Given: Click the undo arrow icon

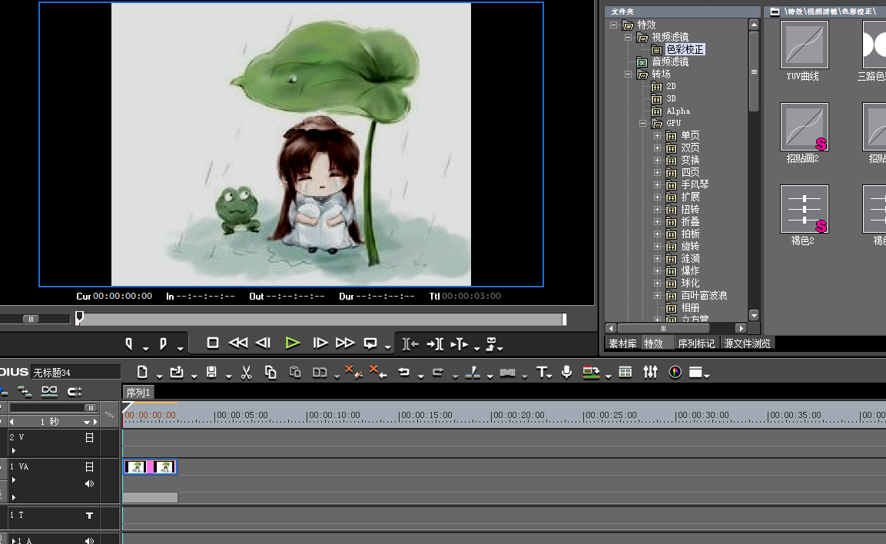Looking at the screenshot, I should pyautogui.click(x=403, y=373).
